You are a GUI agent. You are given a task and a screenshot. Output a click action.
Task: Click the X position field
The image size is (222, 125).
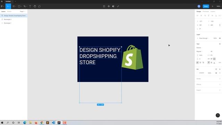[201, 22]
